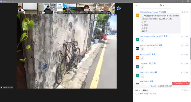Click the orange RO avatar icon

coord(137,58)
